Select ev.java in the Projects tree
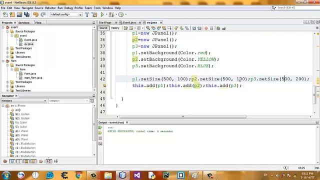The image size is (320, 180). [x=28, y=44]
